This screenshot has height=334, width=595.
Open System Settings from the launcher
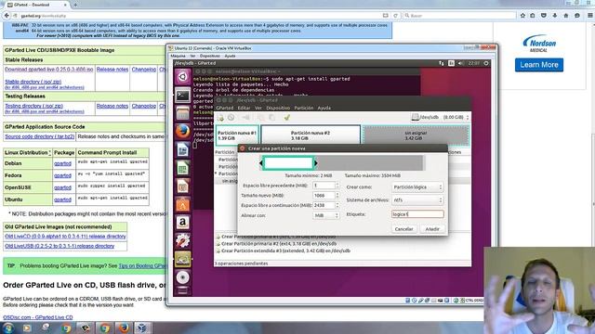[182, 241]
